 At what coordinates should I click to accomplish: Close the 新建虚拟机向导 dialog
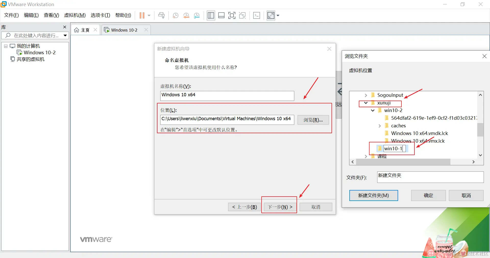click(x=329, y=49)
